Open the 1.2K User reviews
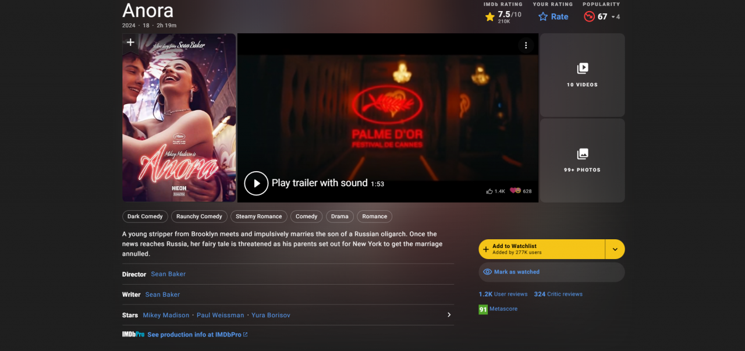The width and height of the screenshot is (745, 351). [x=503, y=294]
